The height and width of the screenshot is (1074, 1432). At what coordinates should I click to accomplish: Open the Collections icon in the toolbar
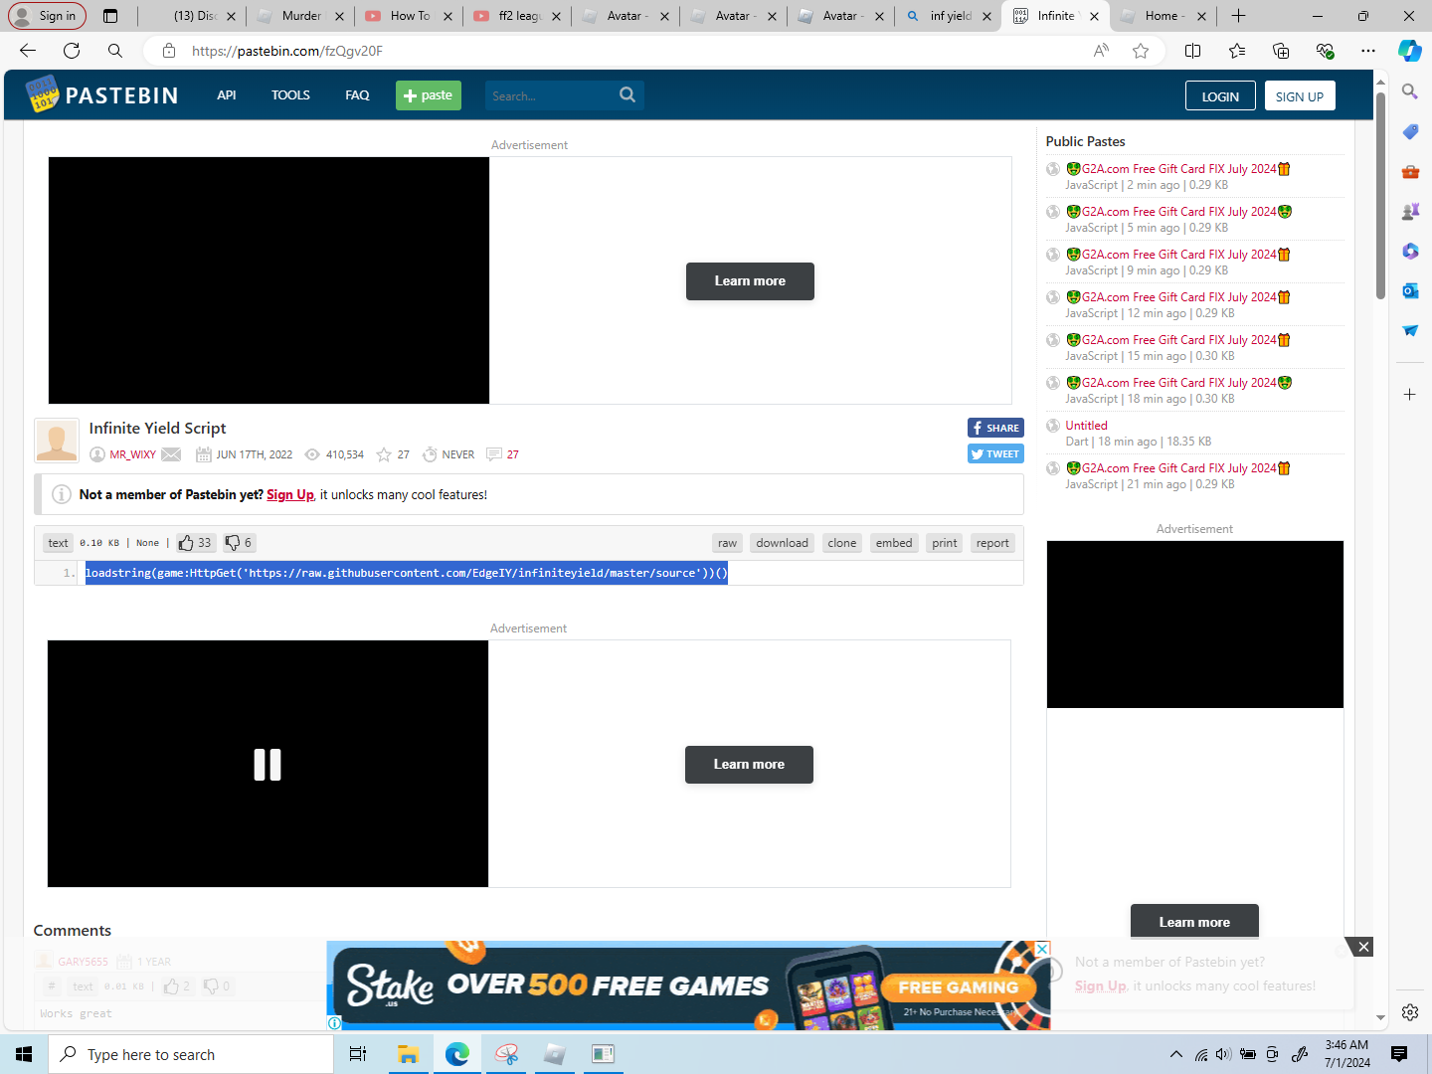[x=1281, y=51]
